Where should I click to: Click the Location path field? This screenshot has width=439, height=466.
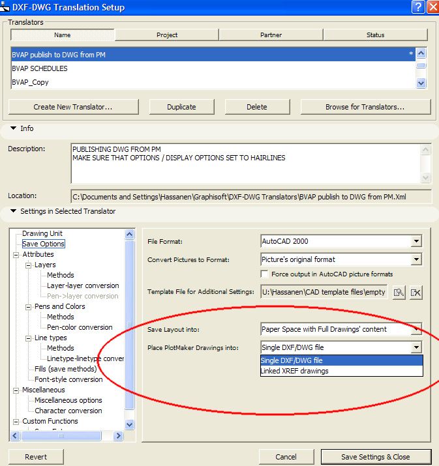[x=251, y=197]
